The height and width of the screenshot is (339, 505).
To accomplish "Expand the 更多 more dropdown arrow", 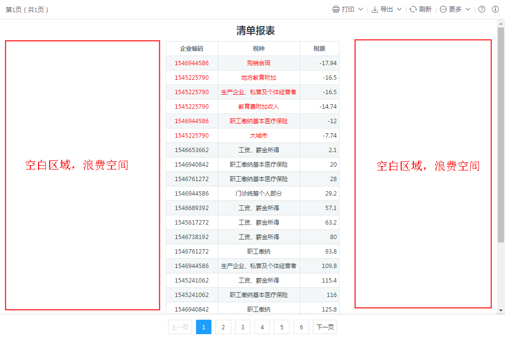I will point(468,10).
